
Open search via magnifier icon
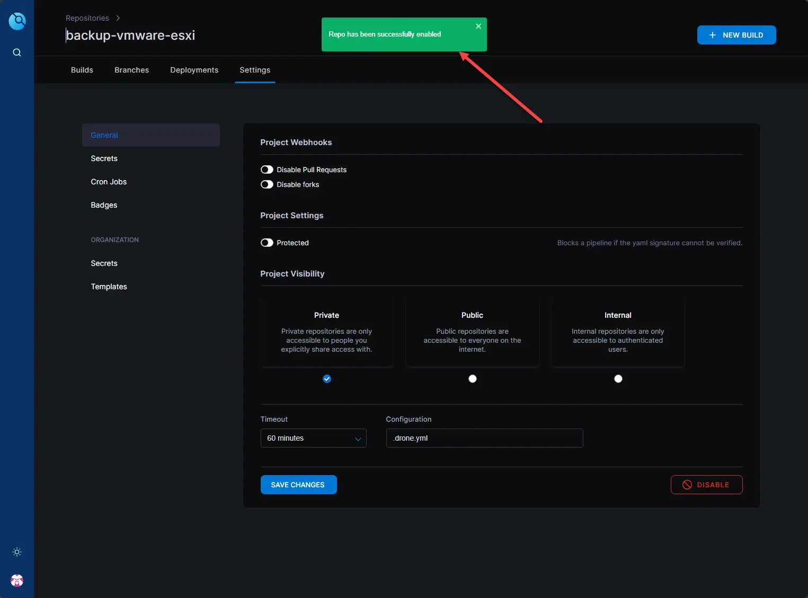[17, 52]
